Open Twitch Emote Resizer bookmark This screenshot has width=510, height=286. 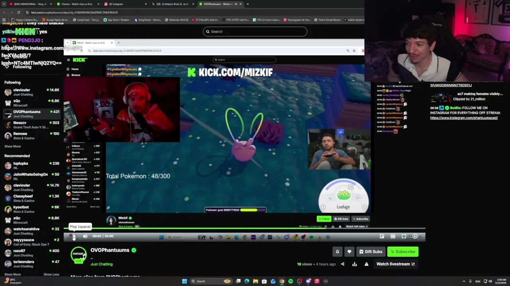pyautogui.click(x=327, y=20)
